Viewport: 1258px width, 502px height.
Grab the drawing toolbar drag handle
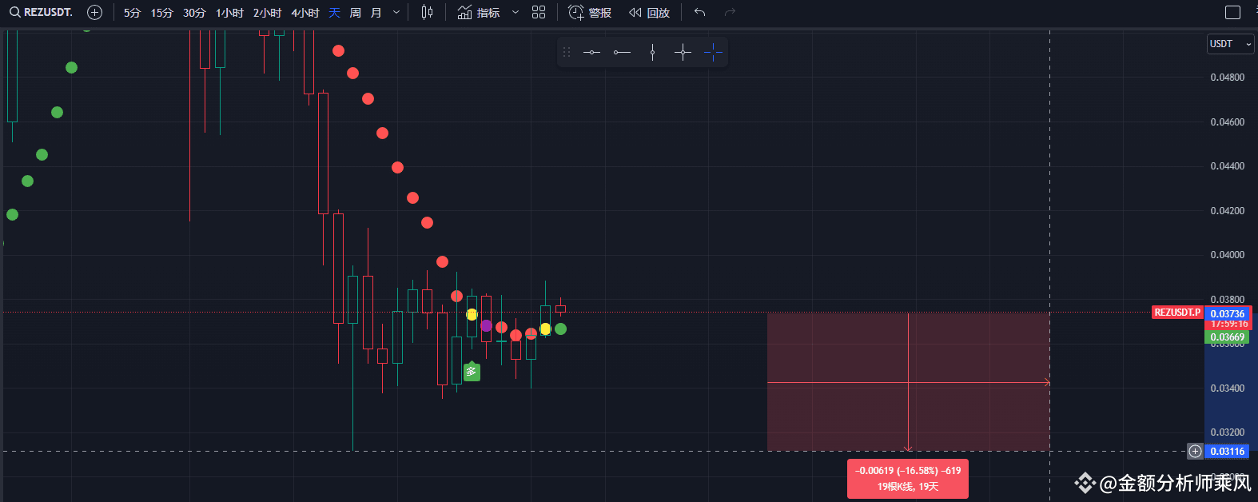coord(567,52)
